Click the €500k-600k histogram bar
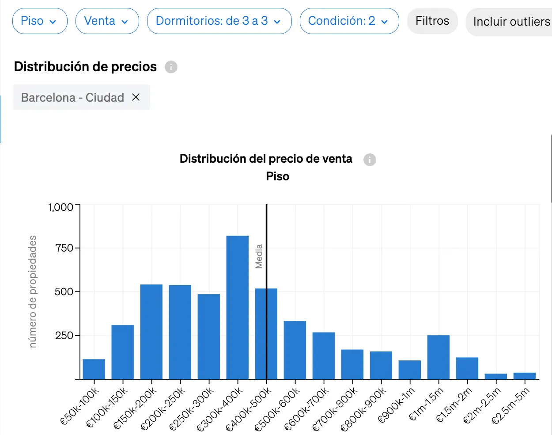 (295, 350)
